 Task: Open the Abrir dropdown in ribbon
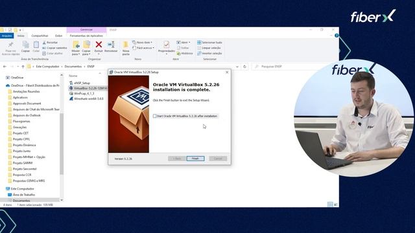pos(184,42)
